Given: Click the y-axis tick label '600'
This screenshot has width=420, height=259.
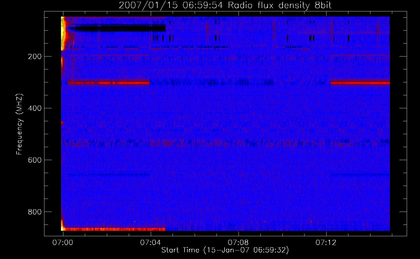Looking at the screenshot, I should pyautogui.click(x=35, y=160).
